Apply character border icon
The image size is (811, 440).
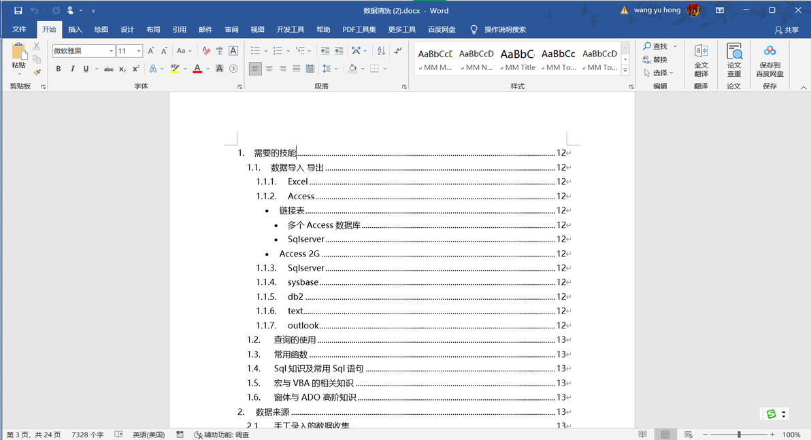[233, 51]
